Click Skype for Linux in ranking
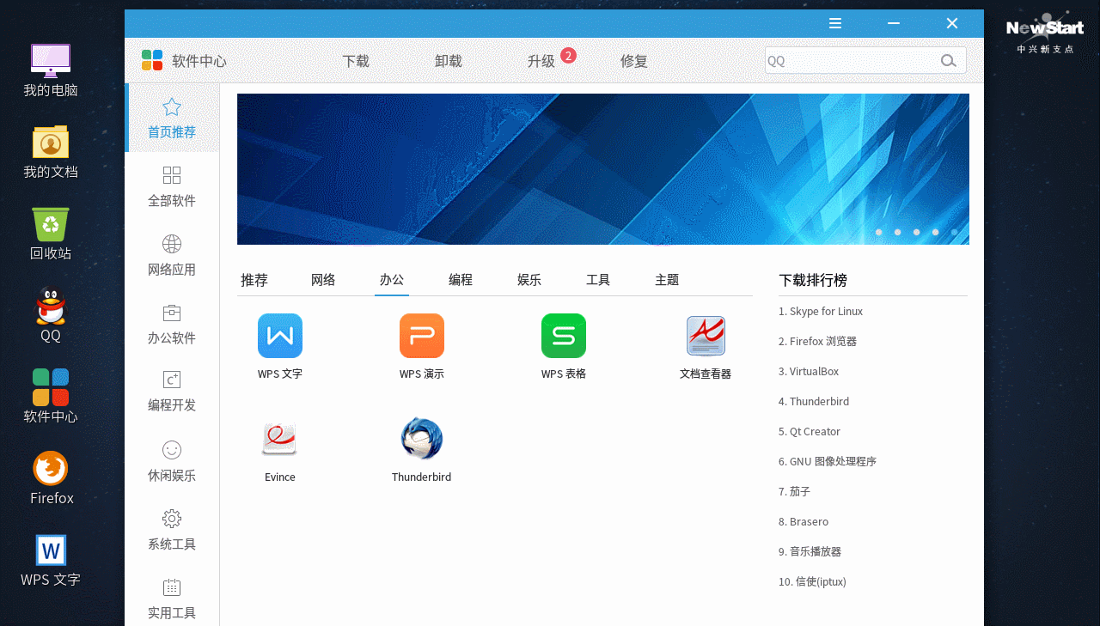This screenshot has width=1100, height=626. tap(821, 312)
